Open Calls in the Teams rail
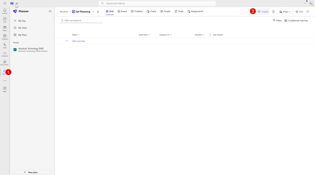This screenshot has width=315, height=175. [5, 46]
